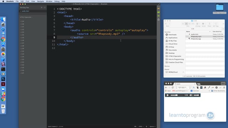228x128 pixels.
Task: Open the File menu
Action: (x=17, y=1)
